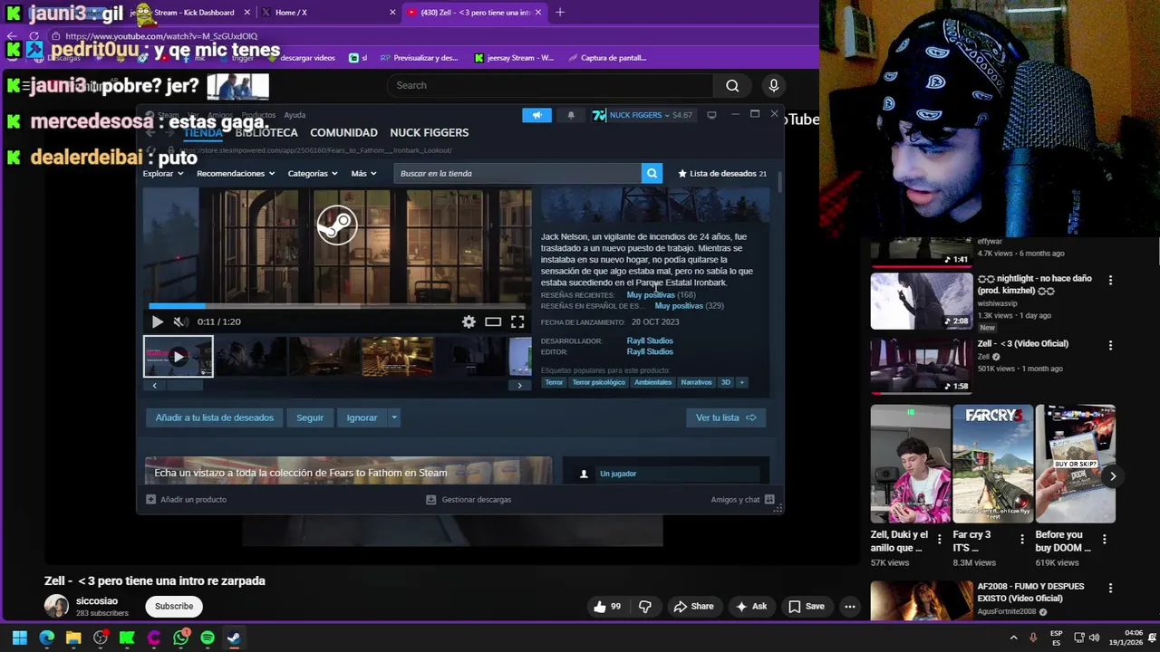Switch to COMUNIDAD tab in Steam
The width and height of the screenshot is (1160, 652).
pyautogui.click(x=343, y=132)
